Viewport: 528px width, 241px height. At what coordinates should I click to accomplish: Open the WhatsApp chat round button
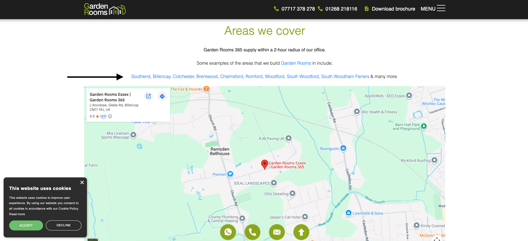[x=228, y=232]
